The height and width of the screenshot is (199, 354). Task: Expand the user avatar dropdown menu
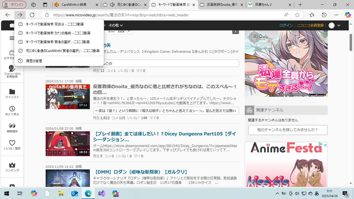tap(334, 25)
